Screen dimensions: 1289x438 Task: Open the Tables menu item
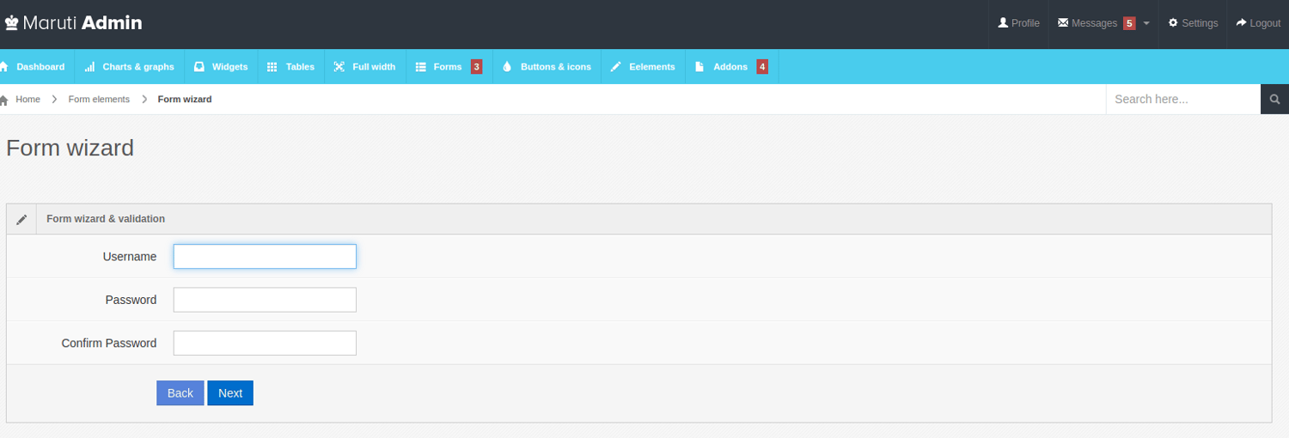[x=291, y=67]
